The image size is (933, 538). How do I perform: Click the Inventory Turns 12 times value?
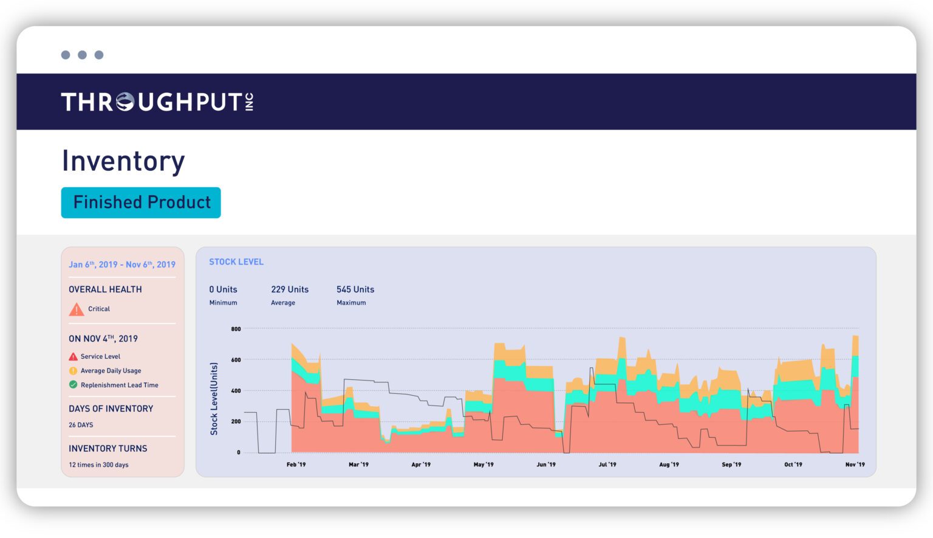coord(98,465)
